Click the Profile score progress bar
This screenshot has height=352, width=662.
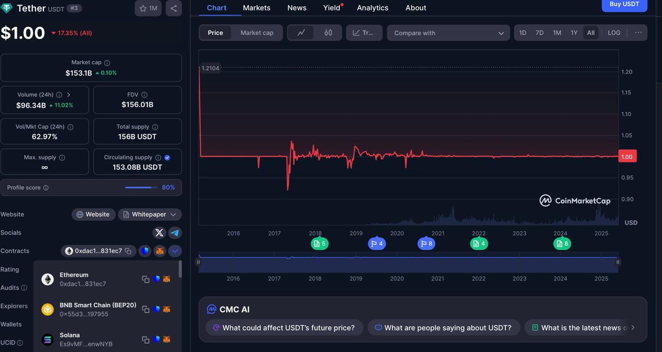141,188
